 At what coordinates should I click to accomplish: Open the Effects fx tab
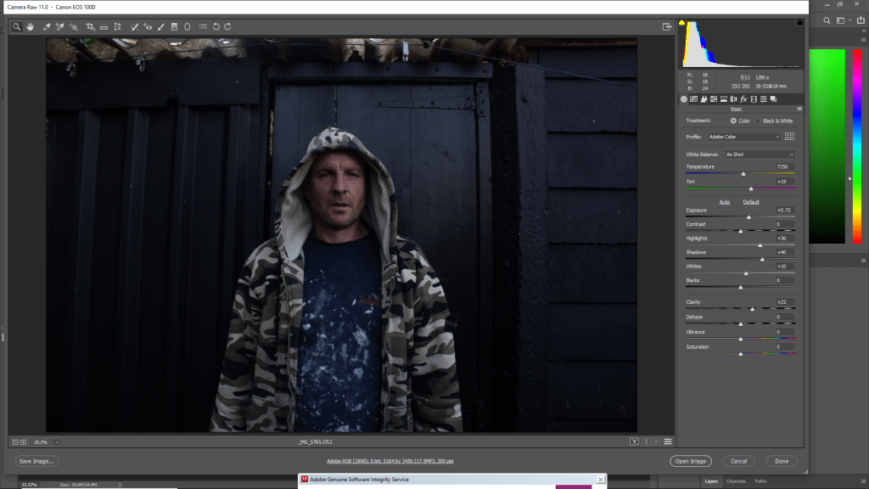(743, 99)
